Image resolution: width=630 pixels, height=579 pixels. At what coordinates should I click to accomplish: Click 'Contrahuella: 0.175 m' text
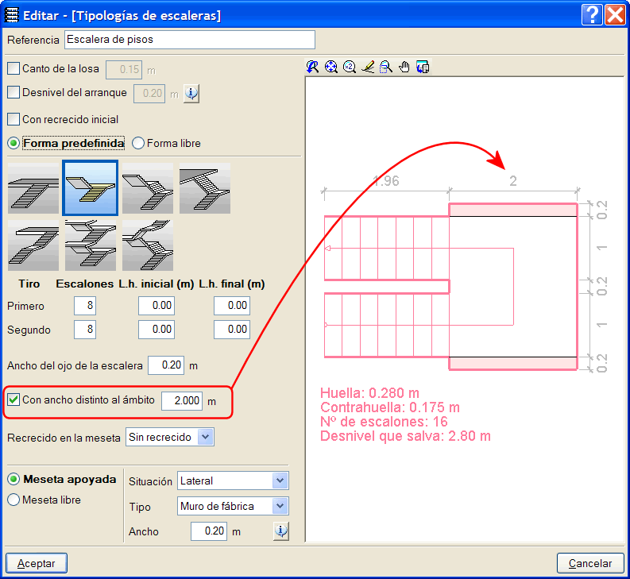pos(390,407)
